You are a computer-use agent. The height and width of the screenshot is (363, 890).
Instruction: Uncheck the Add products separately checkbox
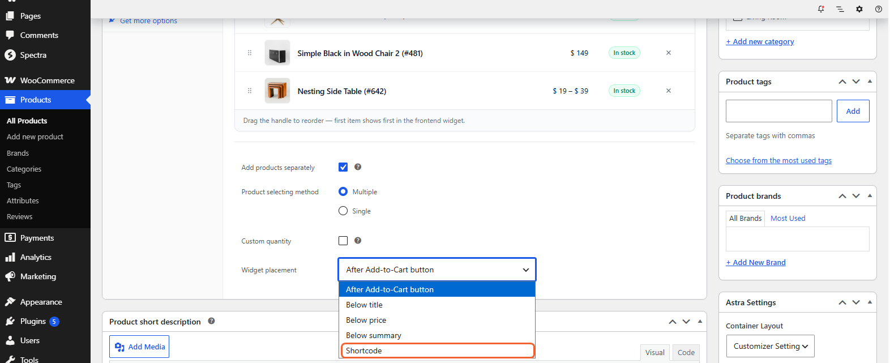tap(343, 167)
